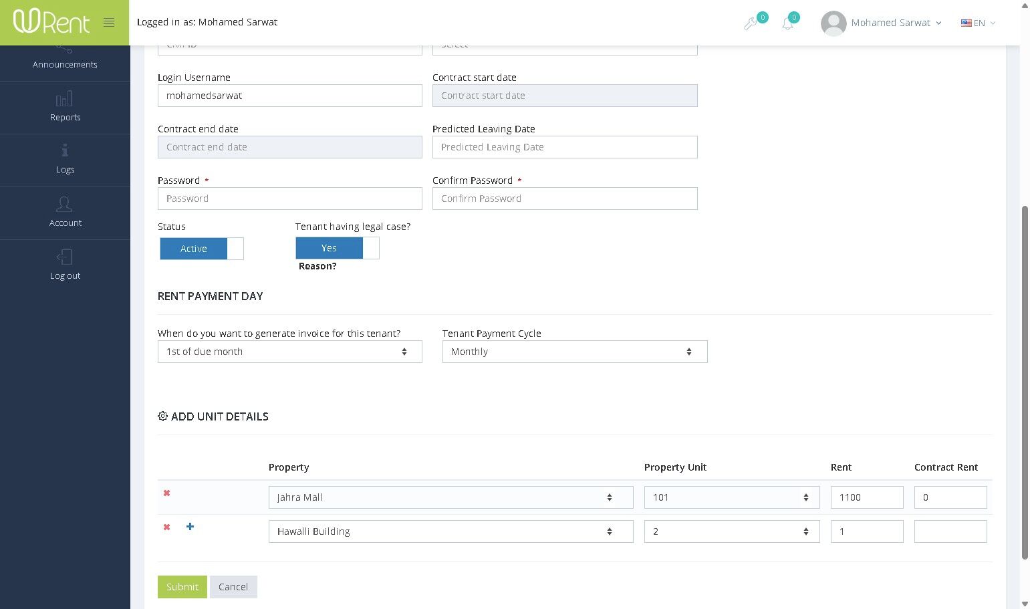Open the bell notifications icon
This screenshot has width=1030, height=609.
point(788,24)
